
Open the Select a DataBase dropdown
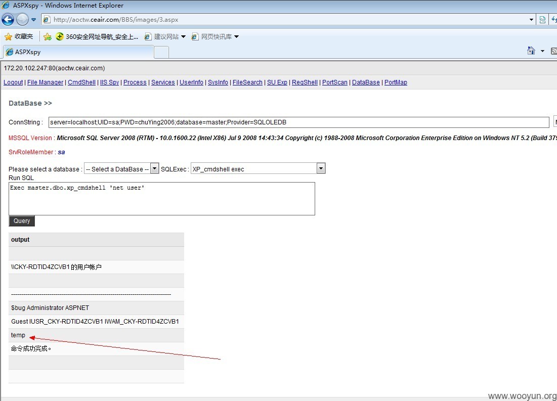(x=121, y=168)
